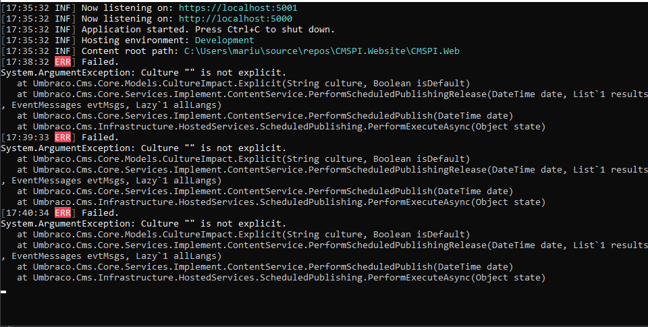Viewport: 648px width, 327px height.
Task: Open the https://localhost:5001 link
Action: click(x=238, y=8)
